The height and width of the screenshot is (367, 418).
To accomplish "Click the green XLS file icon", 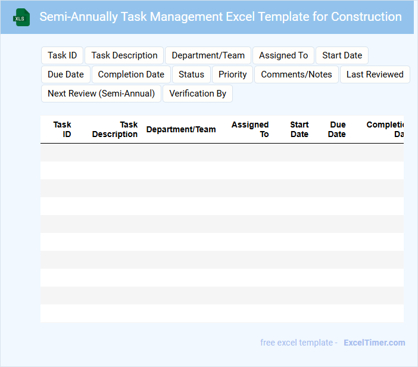I will 21,17.
